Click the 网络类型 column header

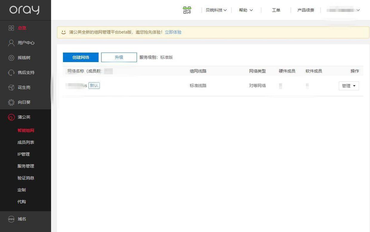[258, 71]
